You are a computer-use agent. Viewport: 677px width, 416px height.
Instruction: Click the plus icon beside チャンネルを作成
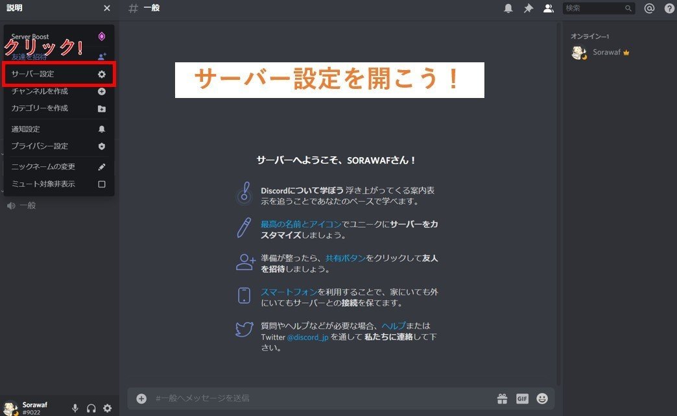pyautogui.click(x=101, y=92)
